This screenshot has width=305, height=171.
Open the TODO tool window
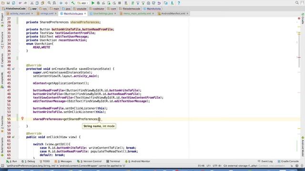coord(44,161)
